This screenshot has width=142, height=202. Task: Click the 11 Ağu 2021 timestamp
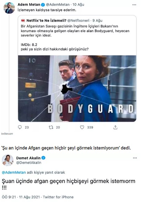click(x=30, y=197)
